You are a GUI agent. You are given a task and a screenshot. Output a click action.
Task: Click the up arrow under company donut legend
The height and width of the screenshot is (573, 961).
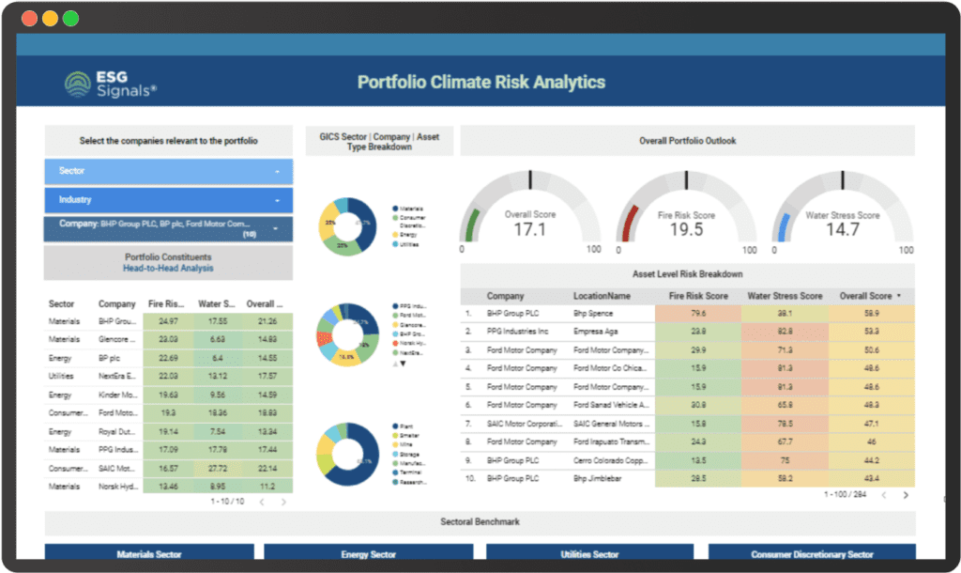click(395, 364)
